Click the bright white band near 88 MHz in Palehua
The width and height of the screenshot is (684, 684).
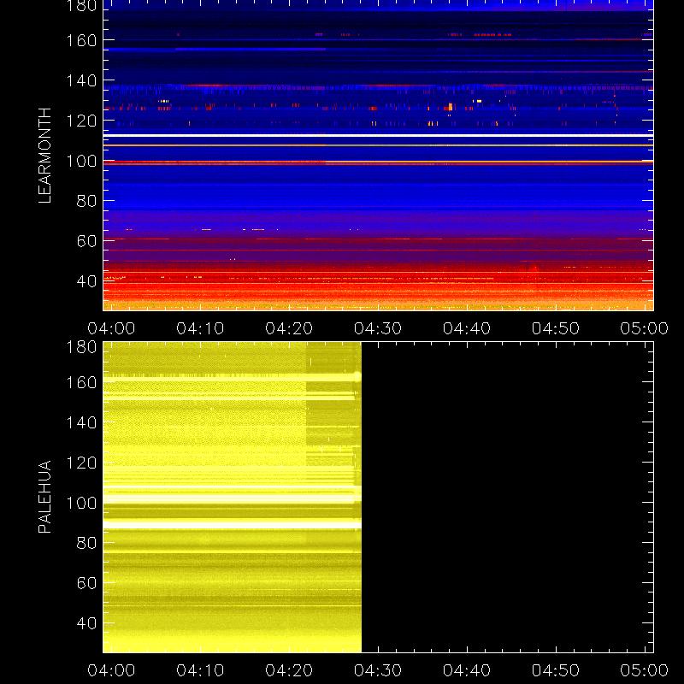tap(232, 526)
